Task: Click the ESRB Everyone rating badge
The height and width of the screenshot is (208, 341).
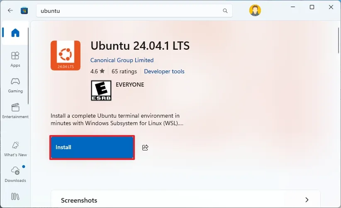Action: coord(101,91)
